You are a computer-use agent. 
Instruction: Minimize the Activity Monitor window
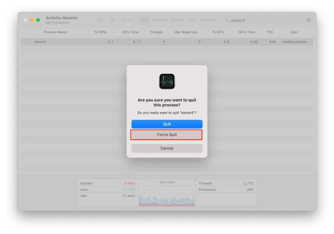[32, 20]
